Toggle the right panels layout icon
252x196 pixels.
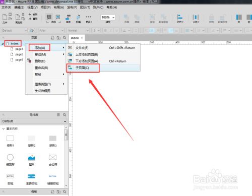(x=249, y=17)
